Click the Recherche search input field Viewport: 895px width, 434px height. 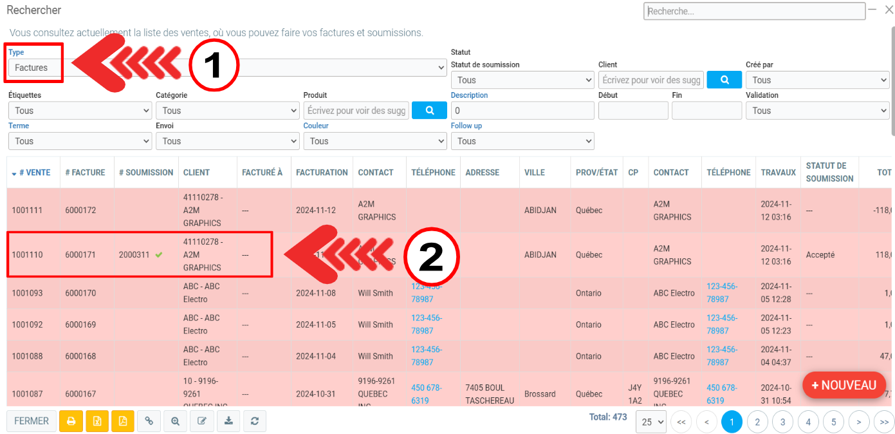tap(753, 12)
